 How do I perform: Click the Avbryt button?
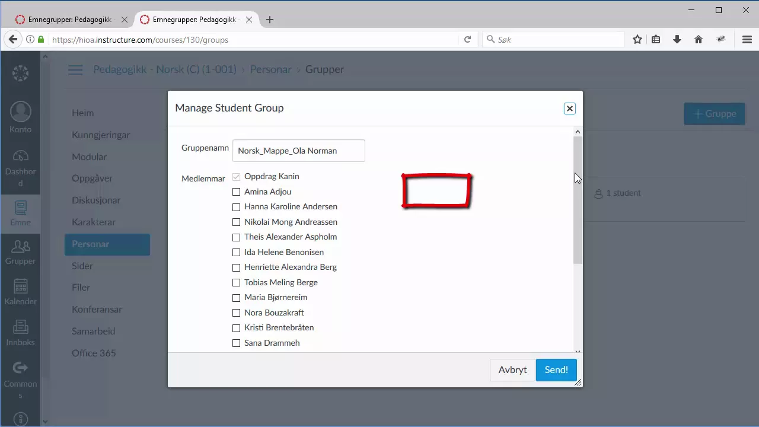(x=512, y=369)
